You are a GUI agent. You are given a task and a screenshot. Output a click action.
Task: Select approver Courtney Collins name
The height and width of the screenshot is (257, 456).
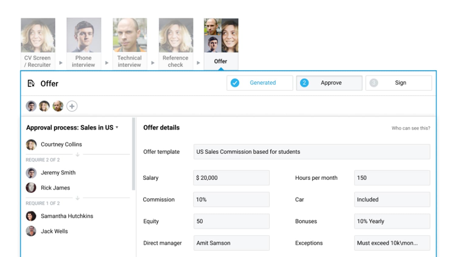[x=61, y=144]
